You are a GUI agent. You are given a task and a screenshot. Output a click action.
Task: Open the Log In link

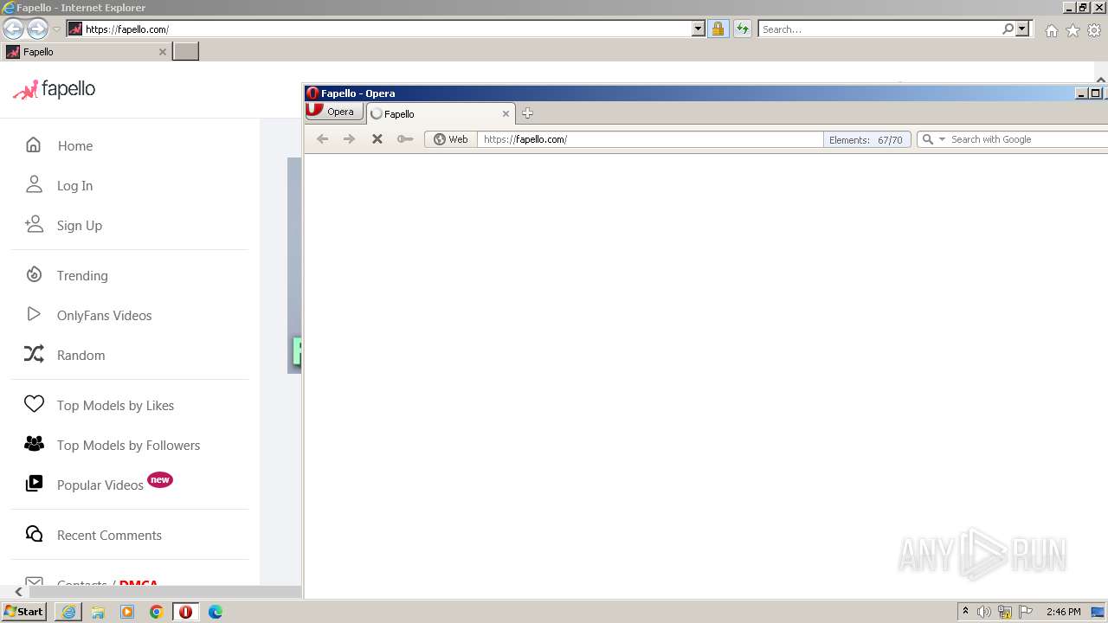pos(74,185)
